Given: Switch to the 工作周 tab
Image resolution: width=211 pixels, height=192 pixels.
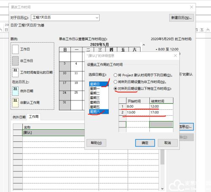Looking at the screenshot, I should (34, 116).
